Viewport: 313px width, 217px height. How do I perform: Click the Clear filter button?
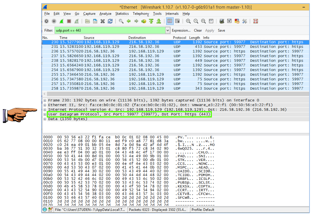[198, 30]
